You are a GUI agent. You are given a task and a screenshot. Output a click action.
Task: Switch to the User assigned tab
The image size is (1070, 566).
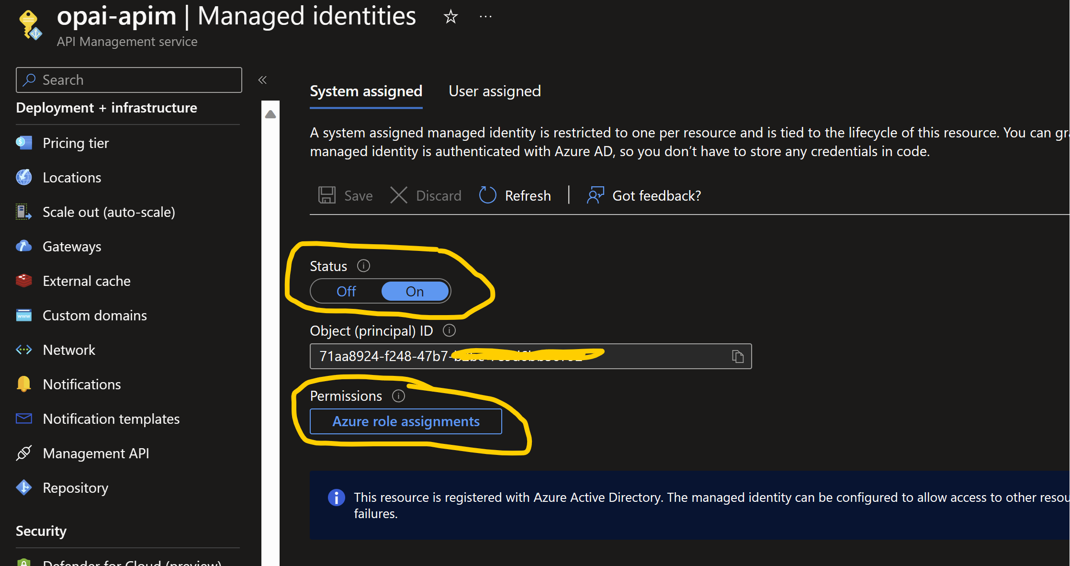click(x=495, y=91)
